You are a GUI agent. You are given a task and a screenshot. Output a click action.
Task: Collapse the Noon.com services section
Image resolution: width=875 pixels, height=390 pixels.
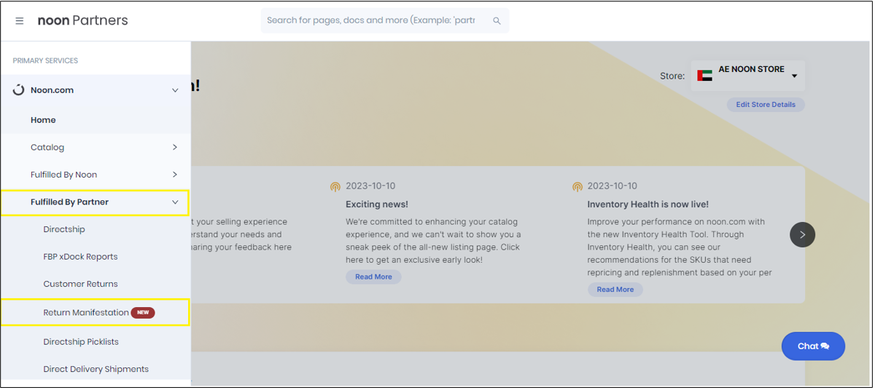(175, 90)
